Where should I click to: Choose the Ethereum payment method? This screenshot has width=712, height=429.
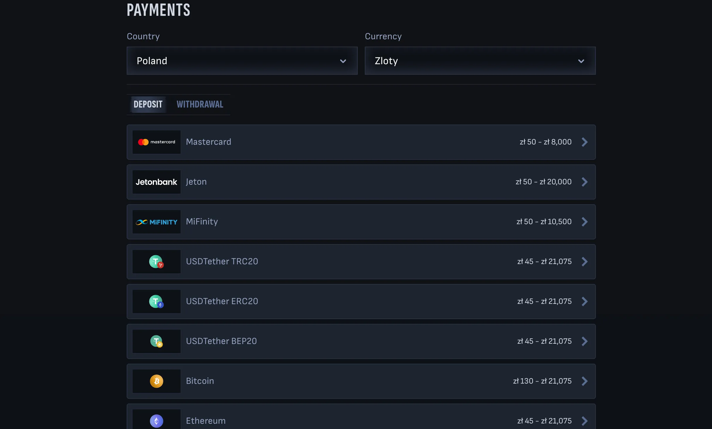point(361,417)
